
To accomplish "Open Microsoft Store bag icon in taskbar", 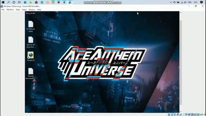I will (36, 2).
